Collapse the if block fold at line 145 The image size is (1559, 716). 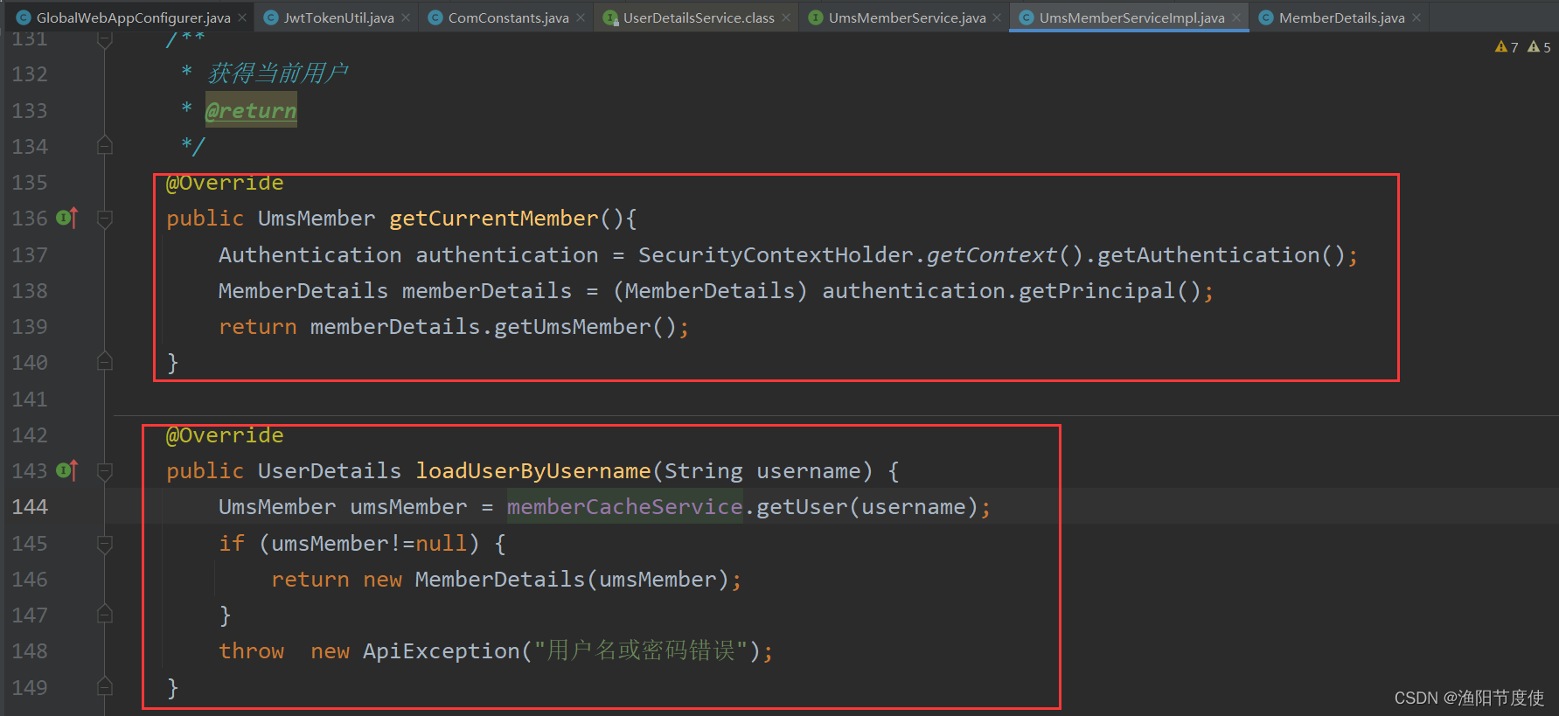pos(105,544)
